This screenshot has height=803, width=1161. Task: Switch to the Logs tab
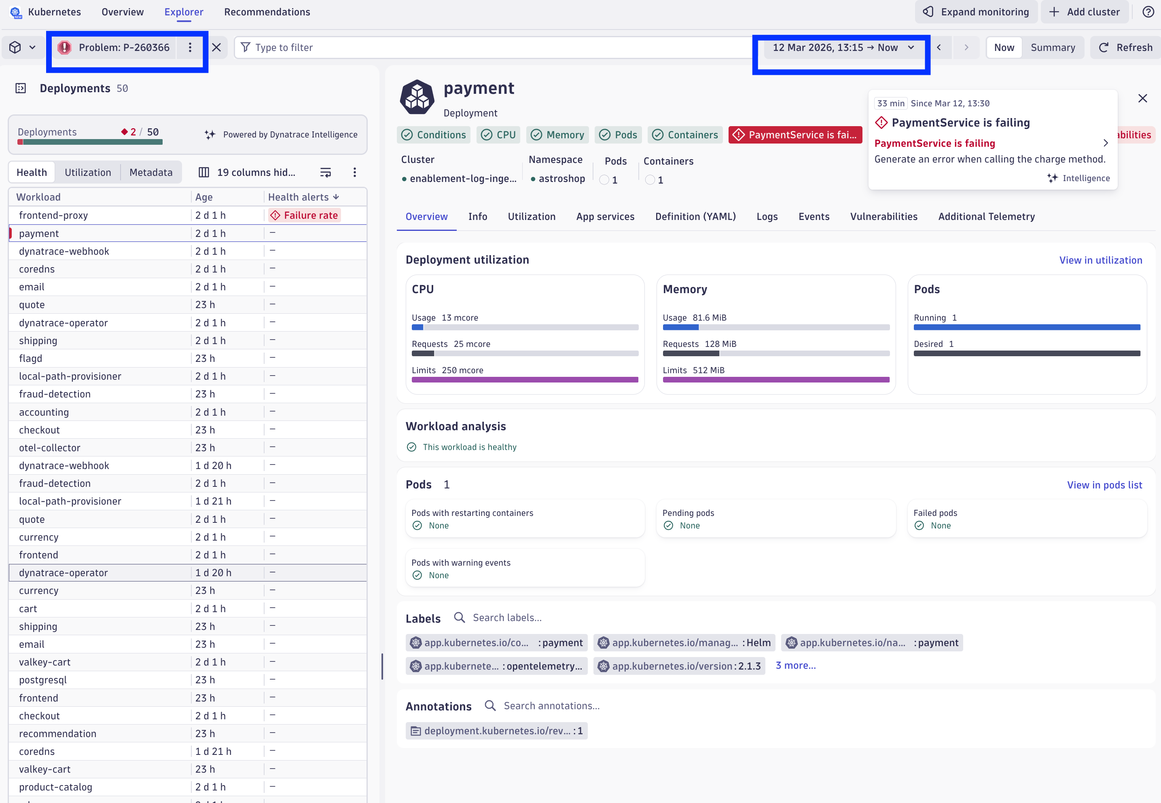coord(767,217)
